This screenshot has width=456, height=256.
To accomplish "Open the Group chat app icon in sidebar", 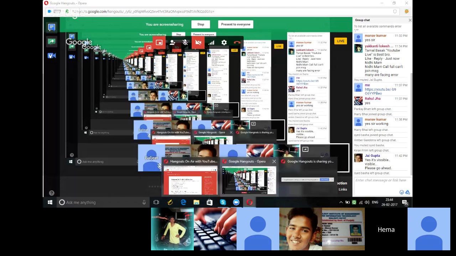I will (52, 27).
